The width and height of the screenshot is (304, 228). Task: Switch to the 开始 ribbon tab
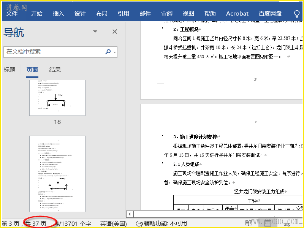click(36, 13)
